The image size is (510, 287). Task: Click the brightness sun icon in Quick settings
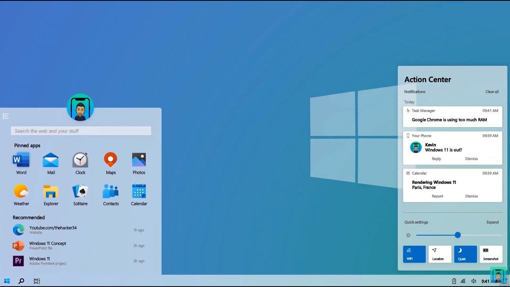click(x=408, y=235)
